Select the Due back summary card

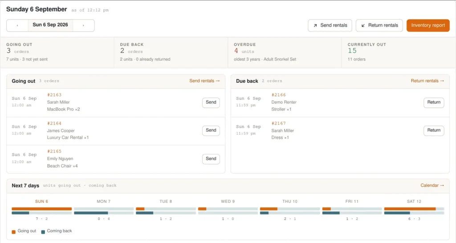click(x=171, y=53)
